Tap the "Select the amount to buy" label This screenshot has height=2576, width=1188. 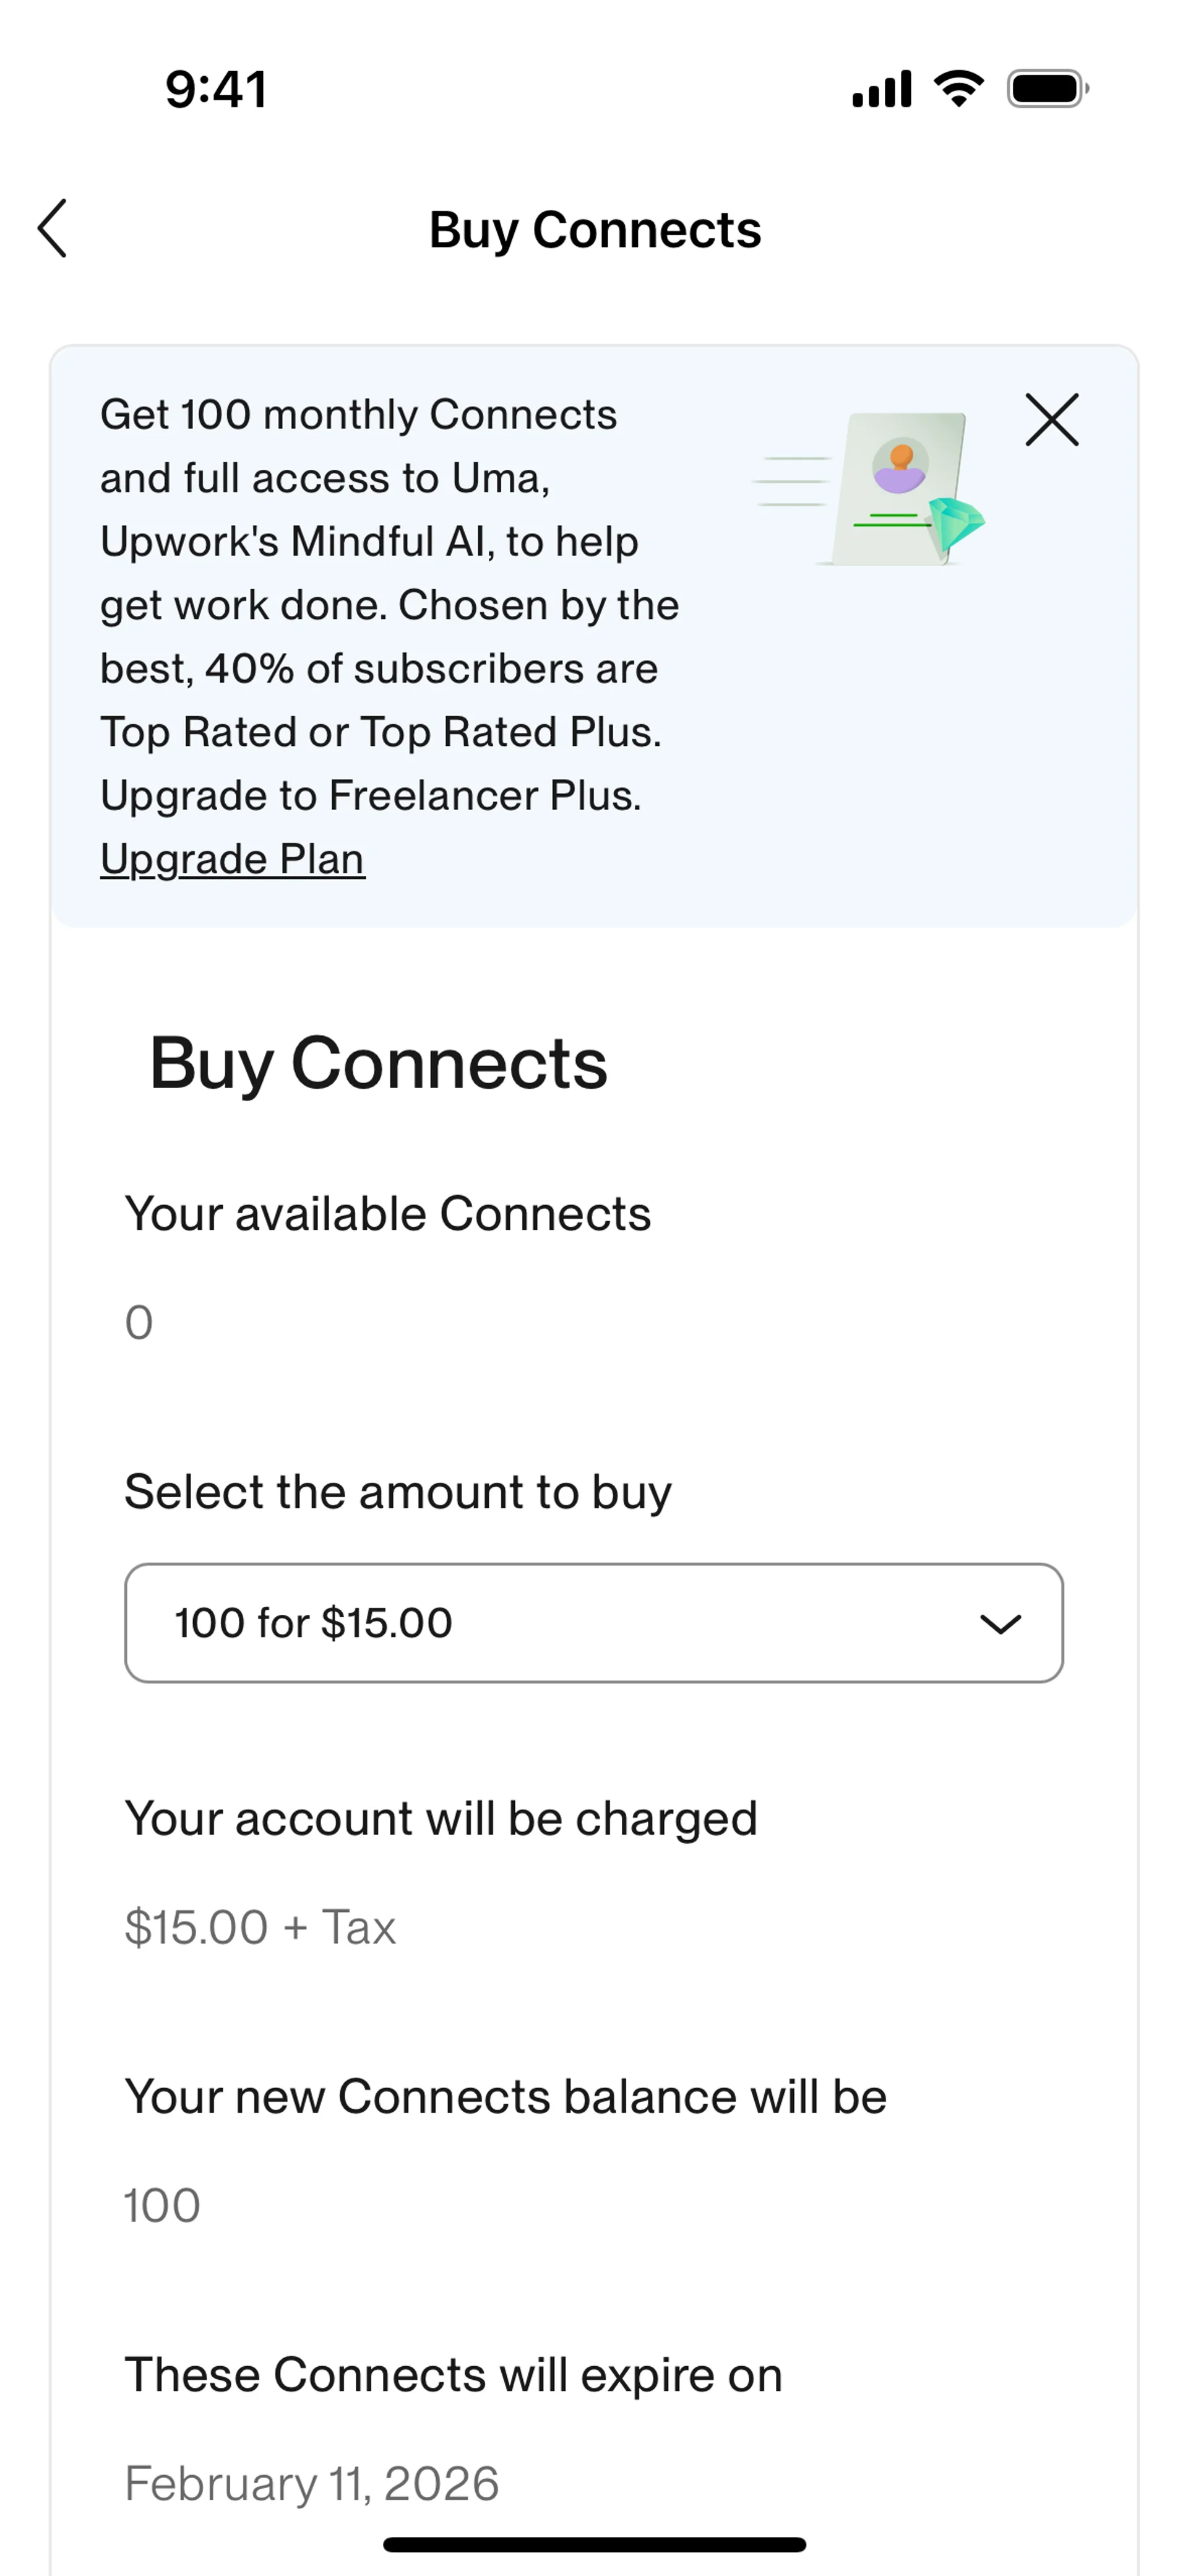tap(398, 1492)
